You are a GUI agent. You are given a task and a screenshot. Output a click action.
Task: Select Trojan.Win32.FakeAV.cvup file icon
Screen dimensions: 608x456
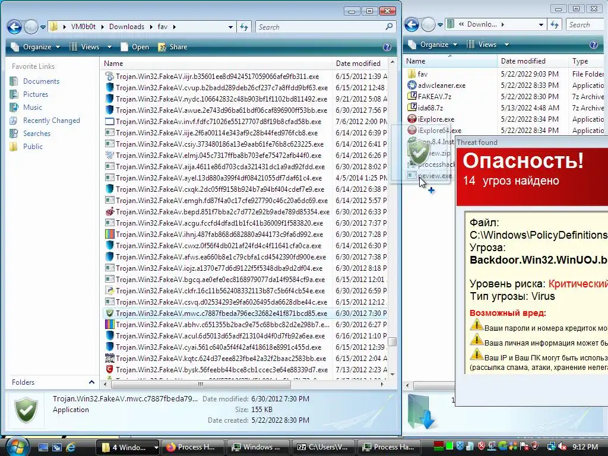110,88
